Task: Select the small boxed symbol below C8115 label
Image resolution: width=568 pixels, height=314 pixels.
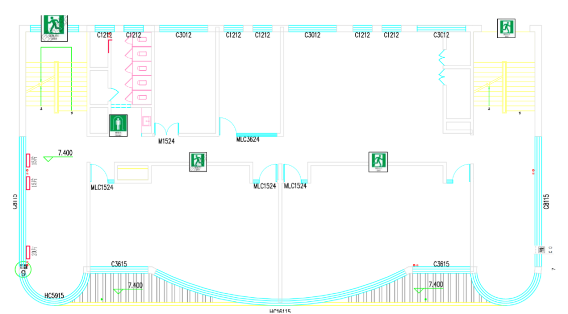Action: [x=541, y=249]
